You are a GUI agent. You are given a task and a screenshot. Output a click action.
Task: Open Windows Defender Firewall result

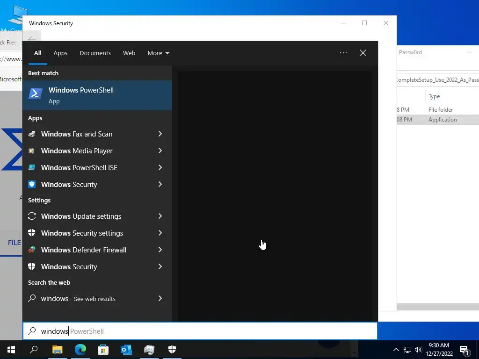coord(97,250)
